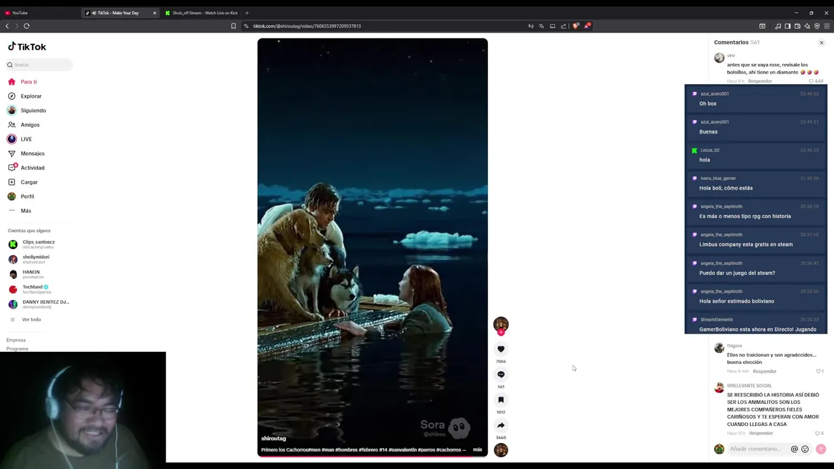This screenshot has height=469, width=834.
Task: Click the Buscar search field
Action: click(x=39, y=64)
